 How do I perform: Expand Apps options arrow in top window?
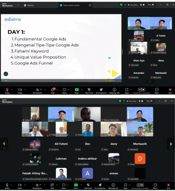(x=131, y=89)
